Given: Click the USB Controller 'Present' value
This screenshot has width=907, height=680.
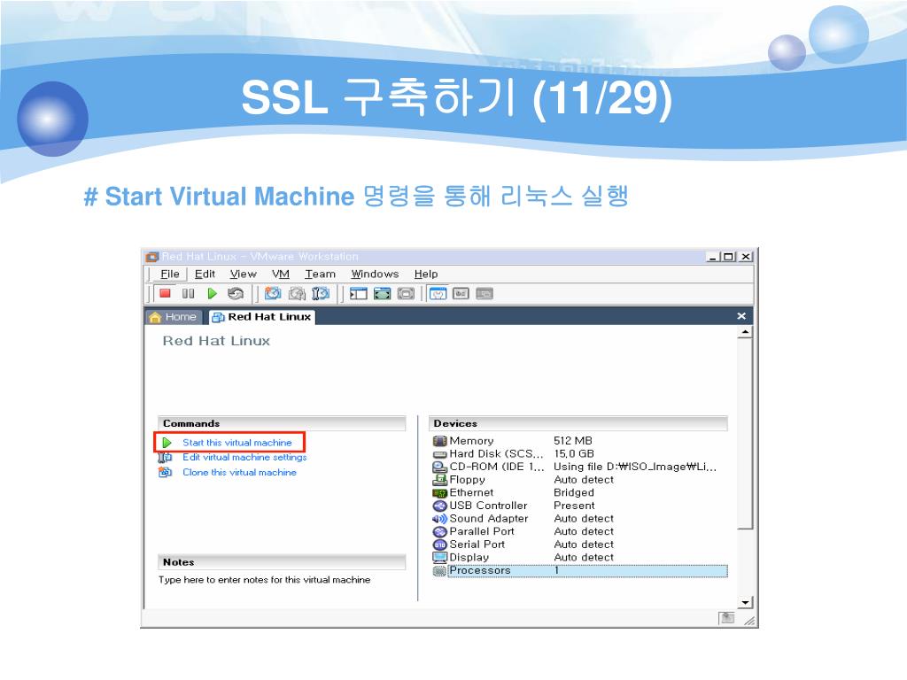Looking at the screenshot, I should point(574,506).
